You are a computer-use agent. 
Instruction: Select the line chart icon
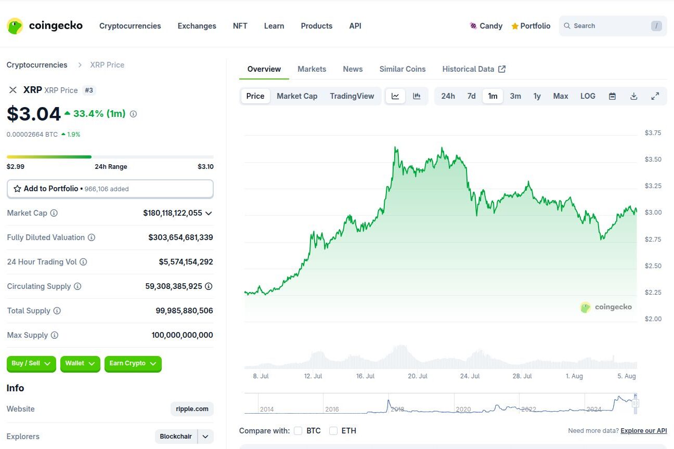[396, 96]
